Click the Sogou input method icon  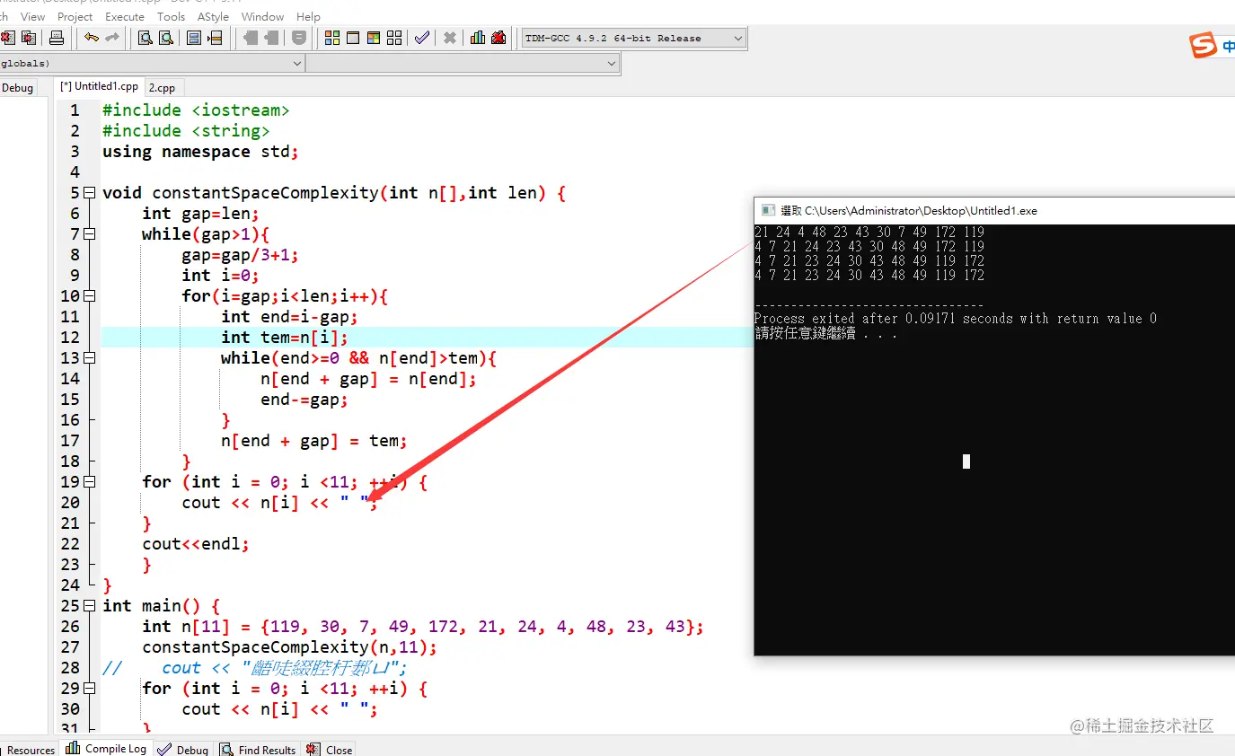[x=1203, y=44]
